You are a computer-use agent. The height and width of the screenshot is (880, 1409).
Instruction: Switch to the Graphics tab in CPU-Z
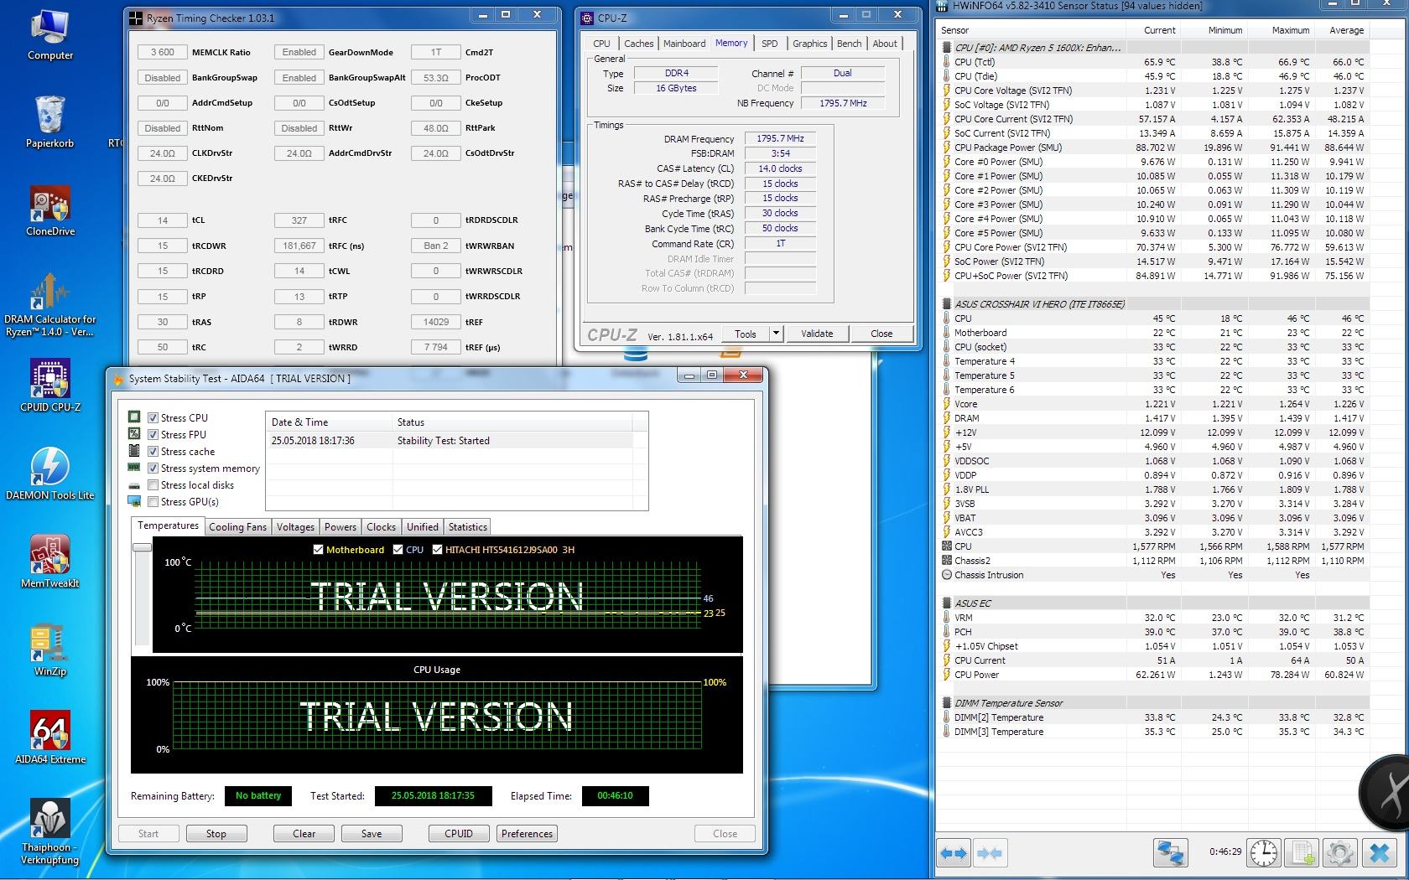point(809,44)
